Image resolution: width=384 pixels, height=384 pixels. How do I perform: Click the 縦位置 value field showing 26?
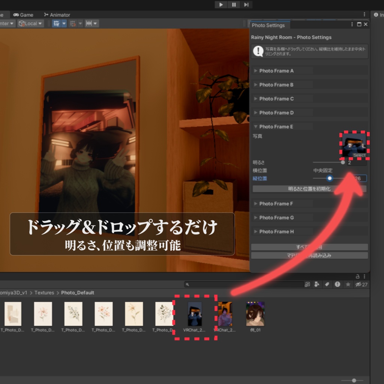click(357, 178)
